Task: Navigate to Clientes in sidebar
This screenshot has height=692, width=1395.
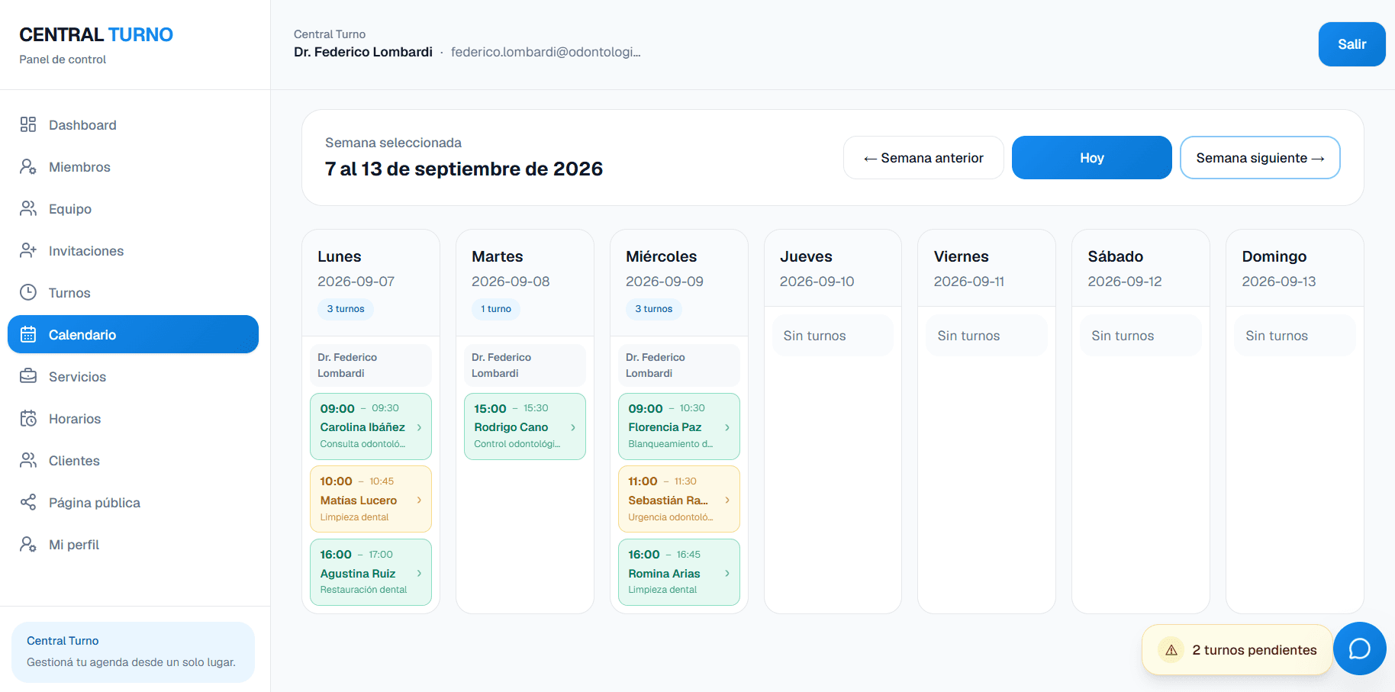Action: [x=133, y=460]
